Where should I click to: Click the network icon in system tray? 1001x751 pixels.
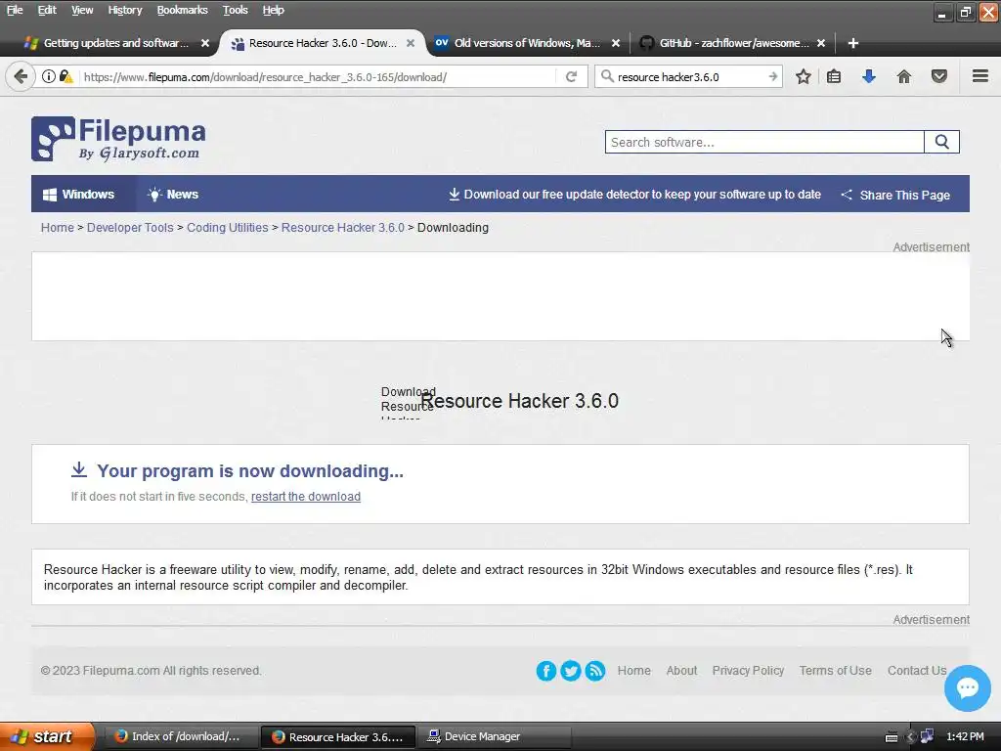[927, 736]
